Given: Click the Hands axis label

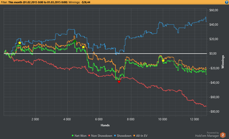Looking at the screenshot, I should (105, 125).
